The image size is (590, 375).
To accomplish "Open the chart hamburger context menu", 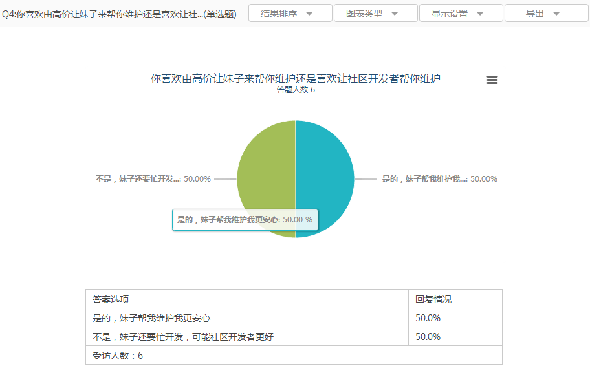I will pos(492,80).
